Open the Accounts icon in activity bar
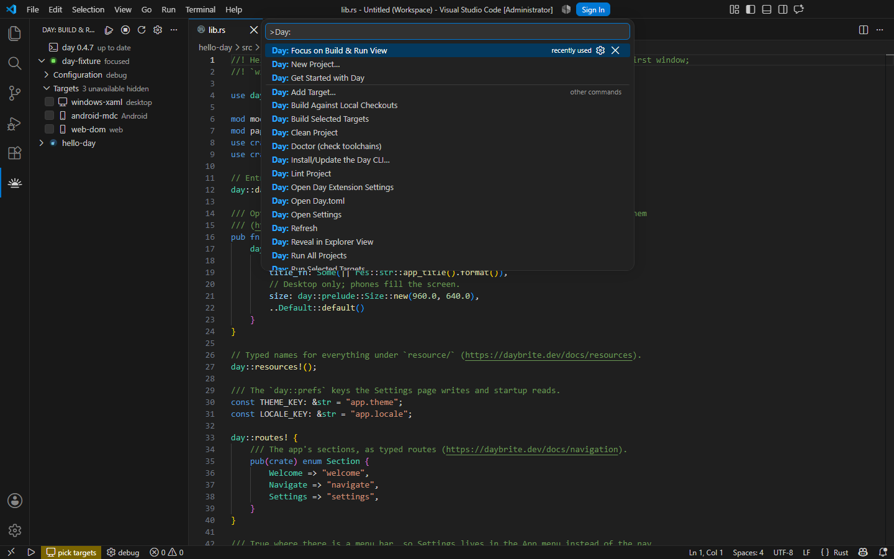Viewport: 894px width, 559px height. point(14,501)
